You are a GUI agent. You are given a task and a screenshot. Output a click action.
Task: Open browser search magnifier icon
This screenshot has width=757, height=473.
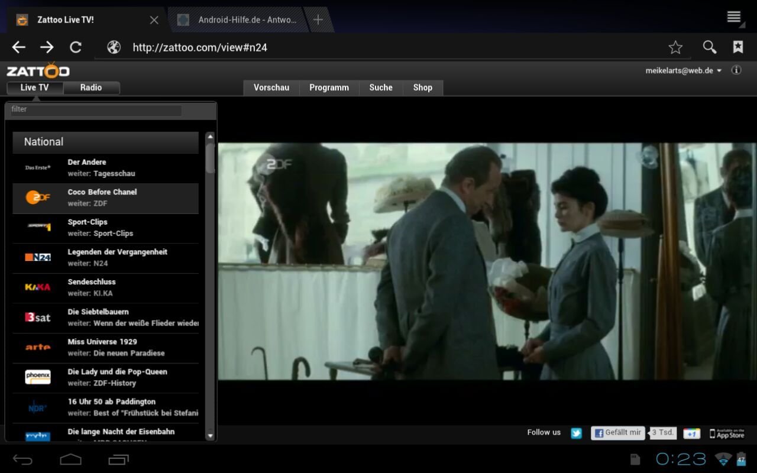(709, 47)
